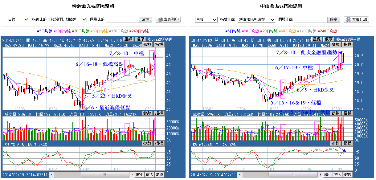Viewport: 376px width, 180px height.
Task: Toggle 10日均線 legend in 國泰金 chart
Action: (63, 31)
